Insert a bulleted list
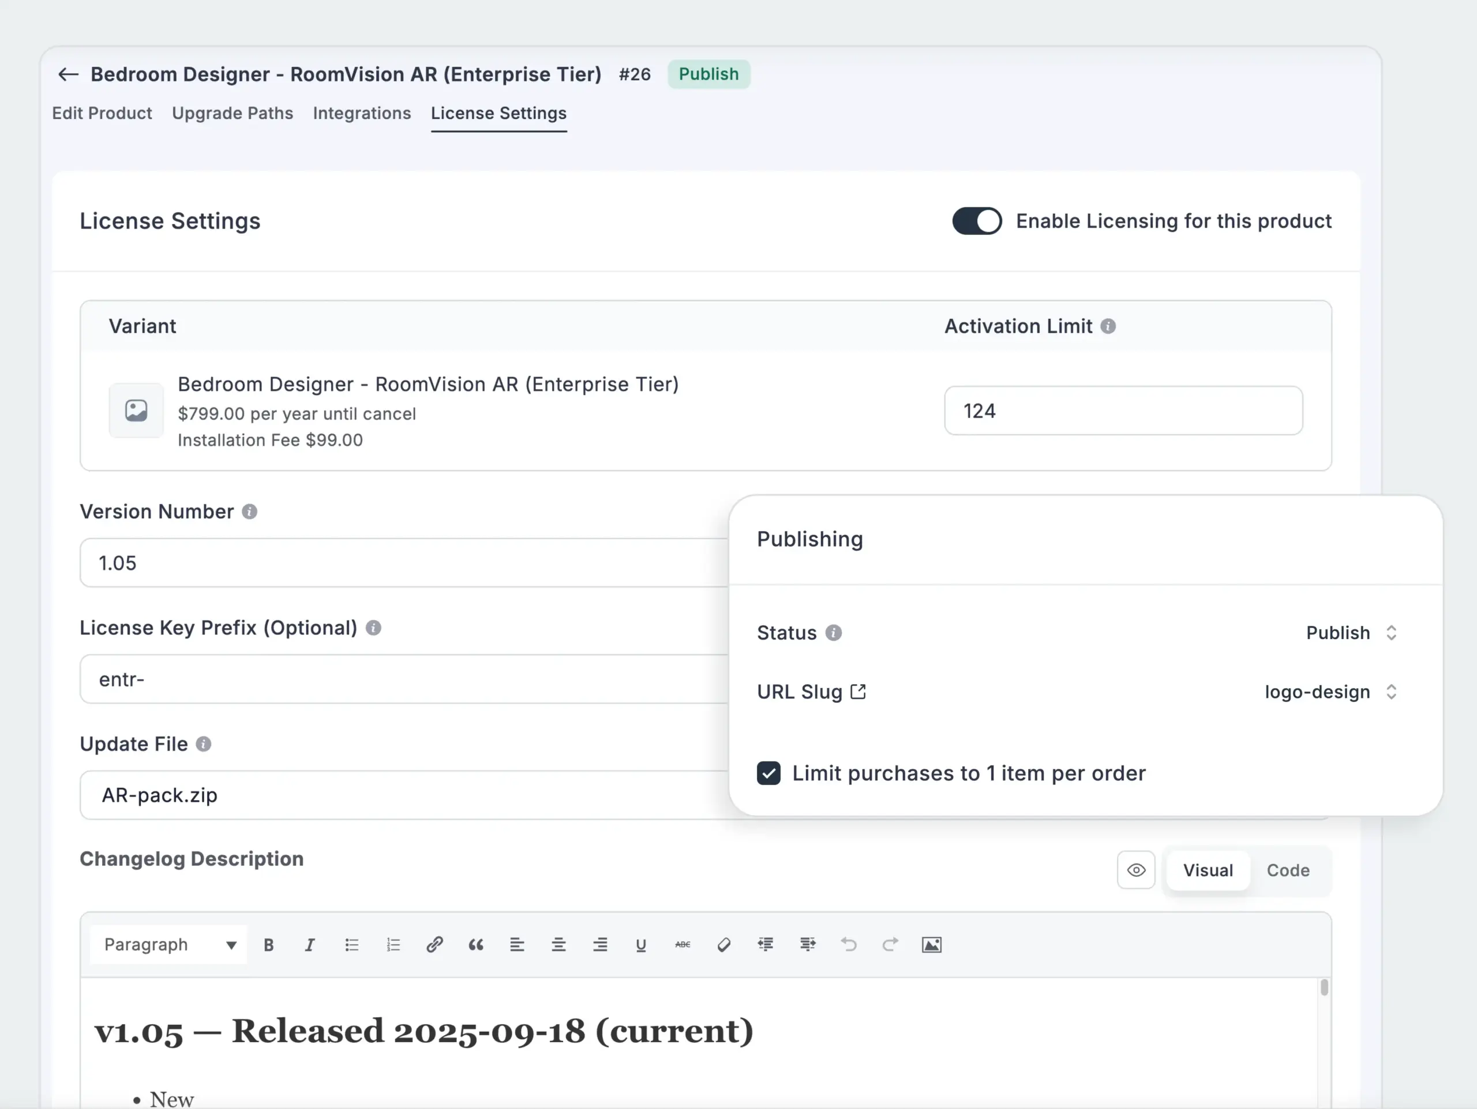Image resolution: width=1477 pixels, height=1109 pixels. [x=352, y=944]
